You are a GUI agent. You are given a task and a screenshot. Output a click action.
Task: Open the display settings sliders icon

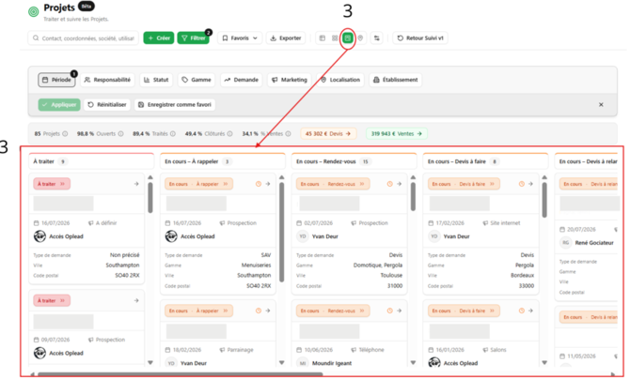[377, 38]
